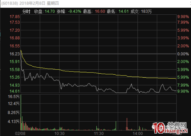Click the tallest opening volume bar
191x136 pixels.
click(x=21, y=113)
